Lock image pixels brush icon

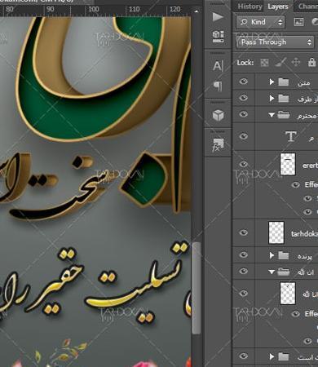pyautogui.click(x=280, y=63)
